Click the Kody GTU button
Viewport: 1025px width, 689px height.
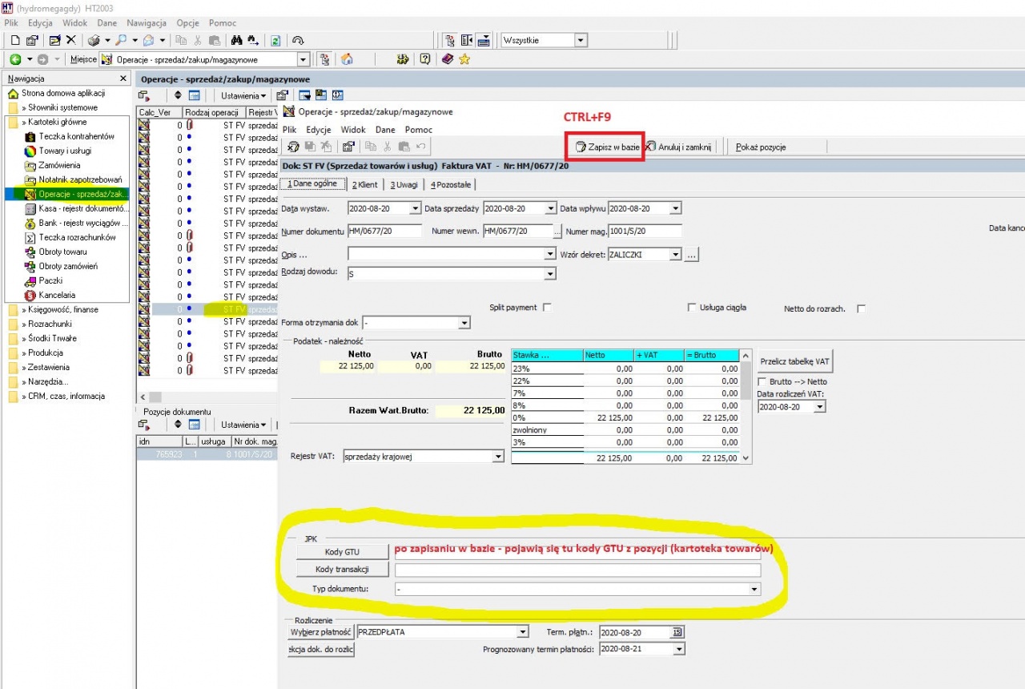(x=342, y=552)
